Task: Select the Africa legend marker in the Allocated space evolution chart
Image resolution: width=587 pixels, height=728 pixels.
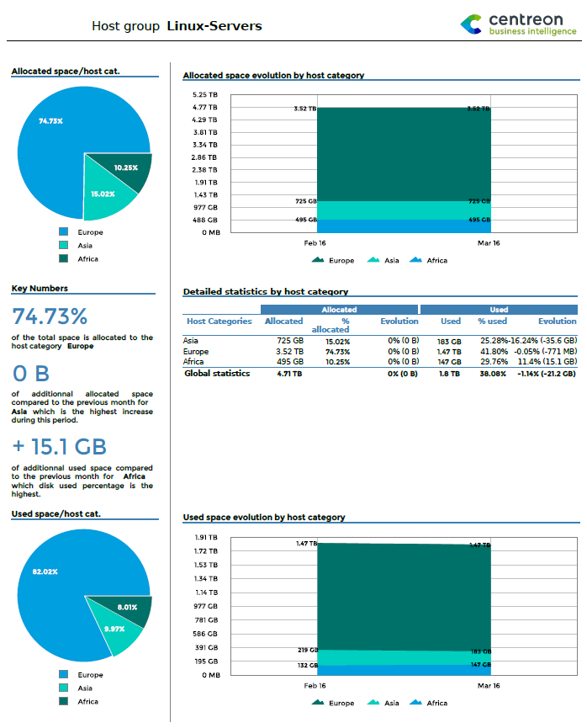Action: (x=415, y=260)
